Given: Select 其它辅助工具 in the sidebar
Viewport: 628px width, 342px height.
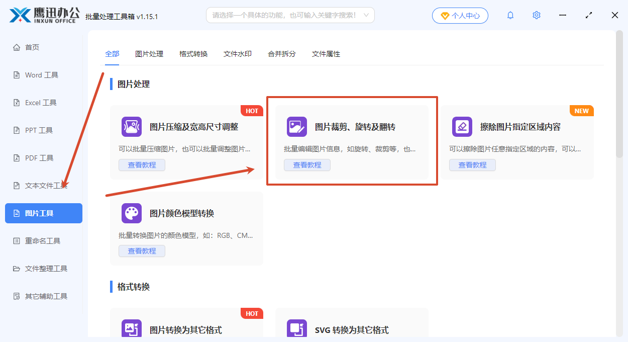Looking at the screenshot, I should (44, 296).
